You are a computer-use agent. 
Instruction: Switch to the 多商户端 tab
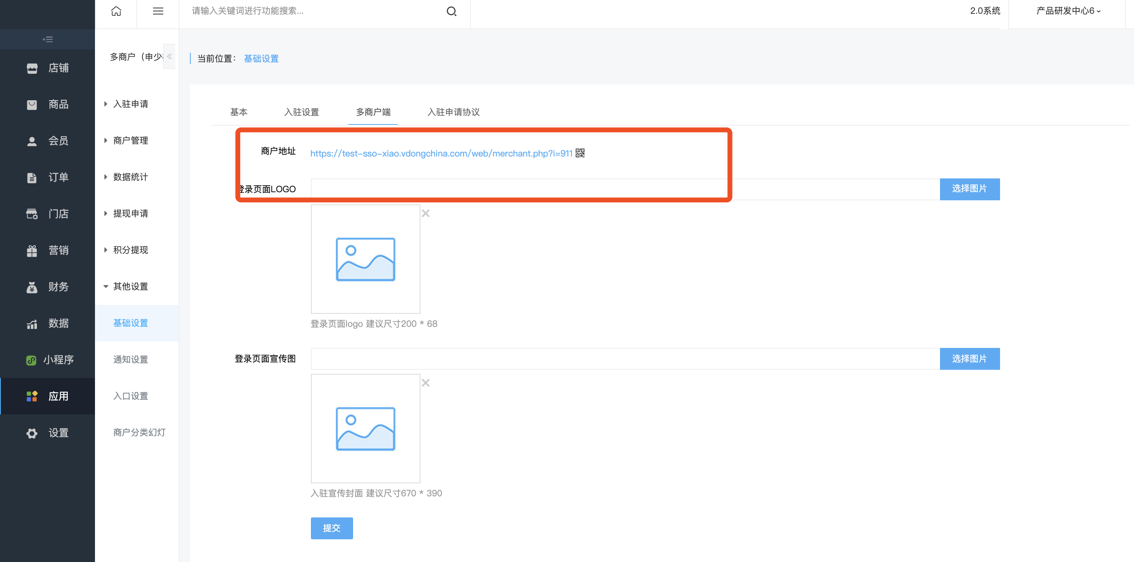(373, 112)
